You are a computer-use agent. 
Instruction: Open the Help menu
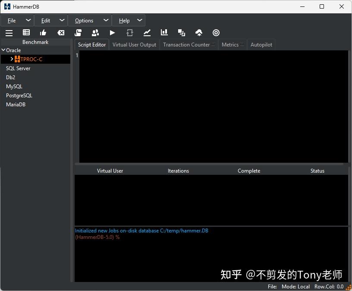(x=124, y=20)
